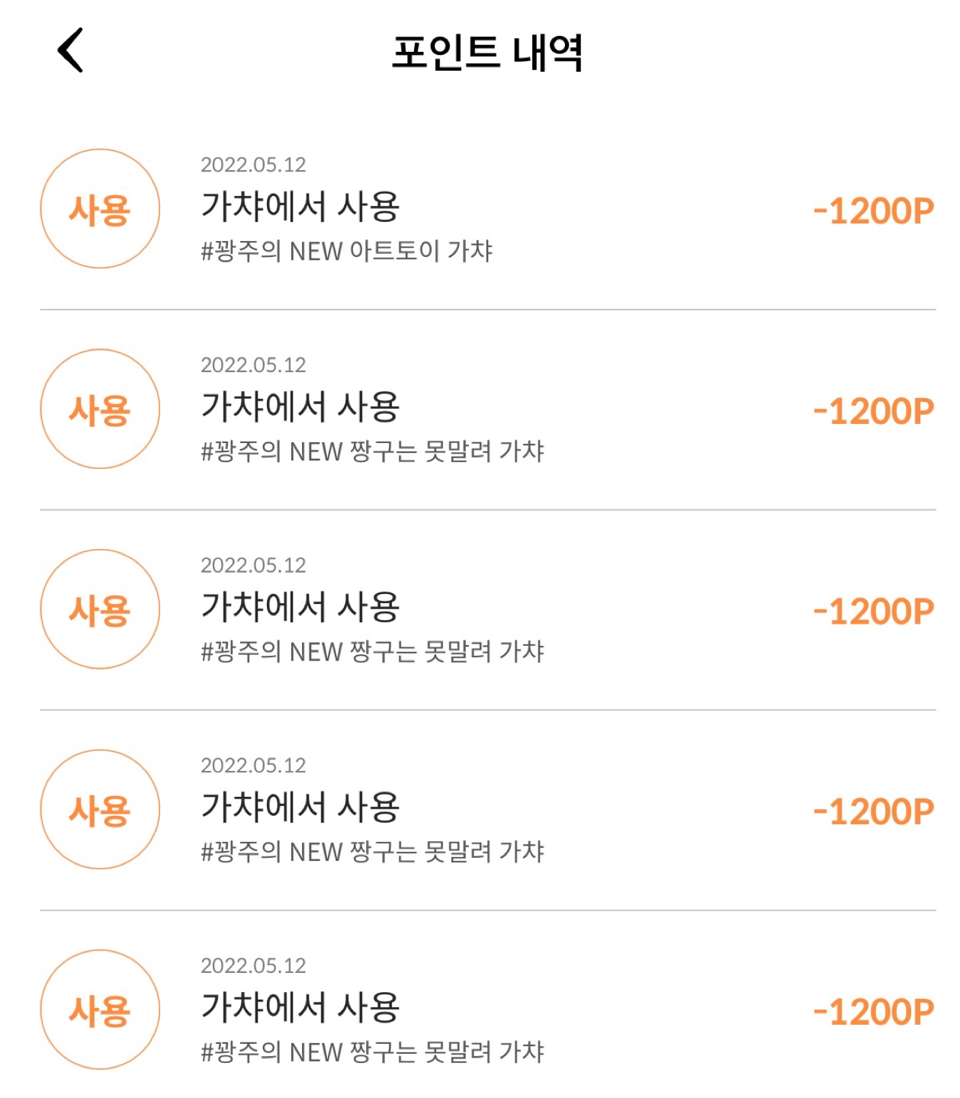Click the second entry's -1200P amount

[x=874, y=412]
